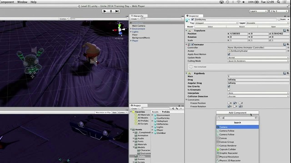Click Environment prefab cube icon
The image size is (291, 163).
point(156,115)
